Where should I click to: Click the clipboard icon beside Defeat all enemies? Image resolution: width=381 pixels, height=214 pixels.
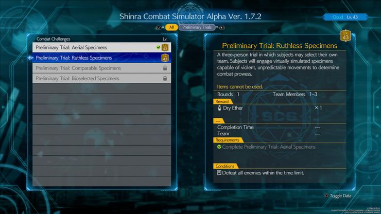point(219,173)
